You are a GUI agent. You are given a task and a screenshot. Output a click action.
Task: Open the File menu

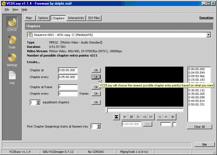point(7,10)
